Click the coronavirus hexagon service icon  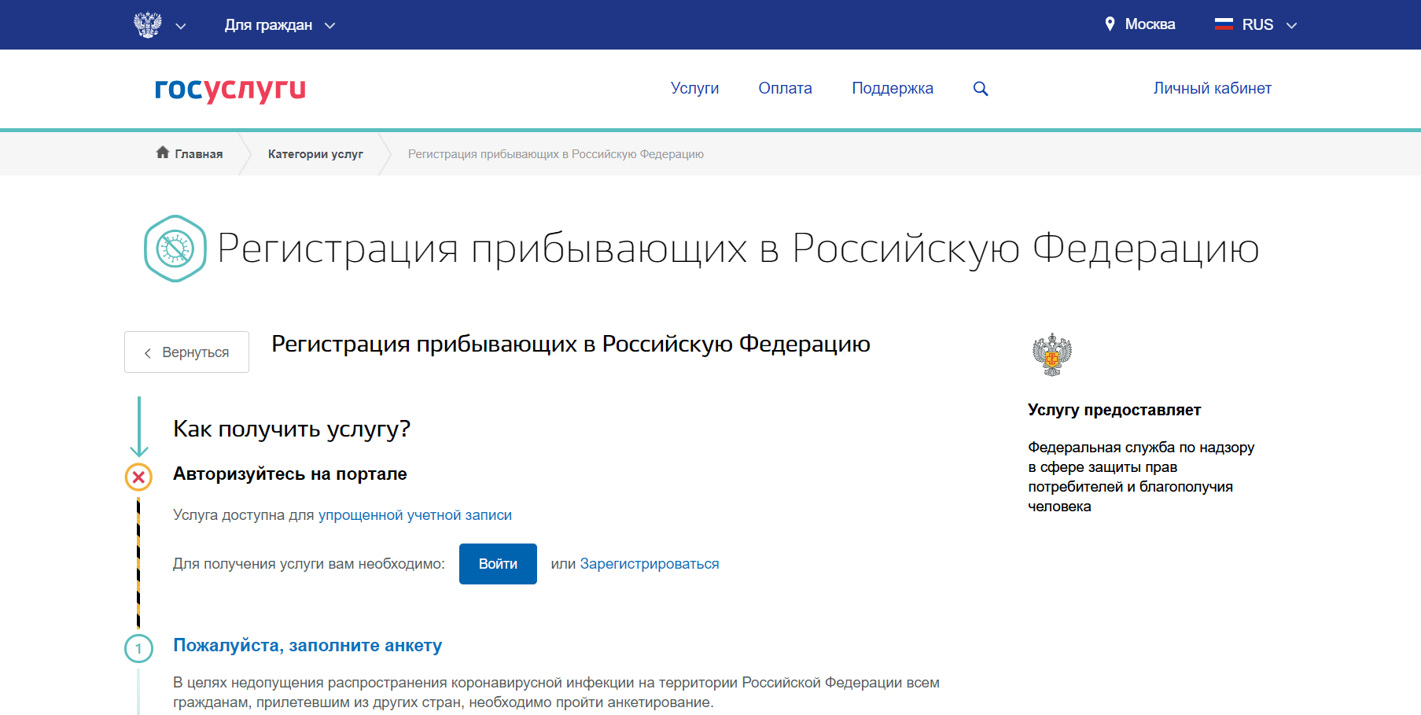pos(175,249)
